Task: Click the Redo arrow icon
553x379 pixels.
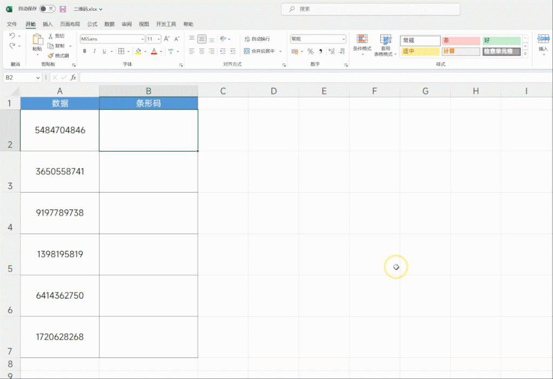Action: (12, 46)
